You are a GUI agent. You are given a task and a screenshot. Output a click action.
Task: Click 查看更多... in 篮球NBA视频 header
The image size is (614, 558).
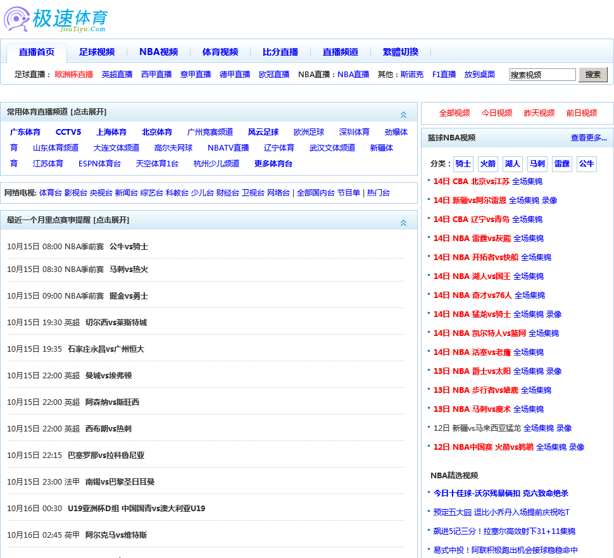[x=589, y=137]
